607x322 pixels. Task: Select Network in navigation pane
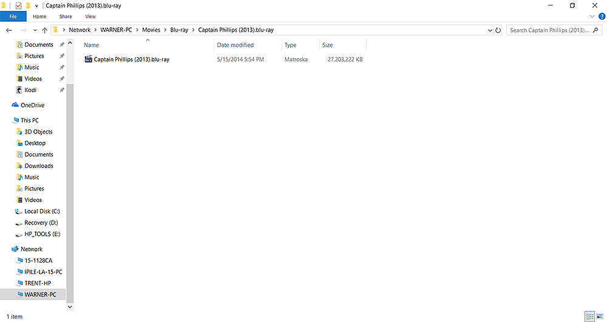click(x=32, y=249)
